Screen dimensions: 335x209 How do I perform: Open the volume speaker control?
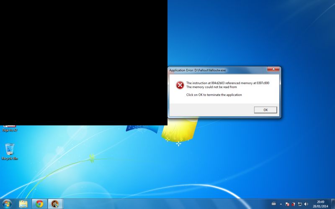306,204
